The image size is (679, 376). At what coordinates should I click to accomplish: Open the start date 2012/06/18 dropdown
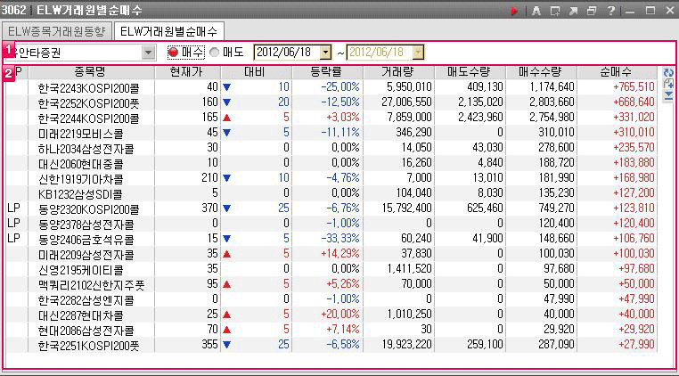(x=324, y=53)
